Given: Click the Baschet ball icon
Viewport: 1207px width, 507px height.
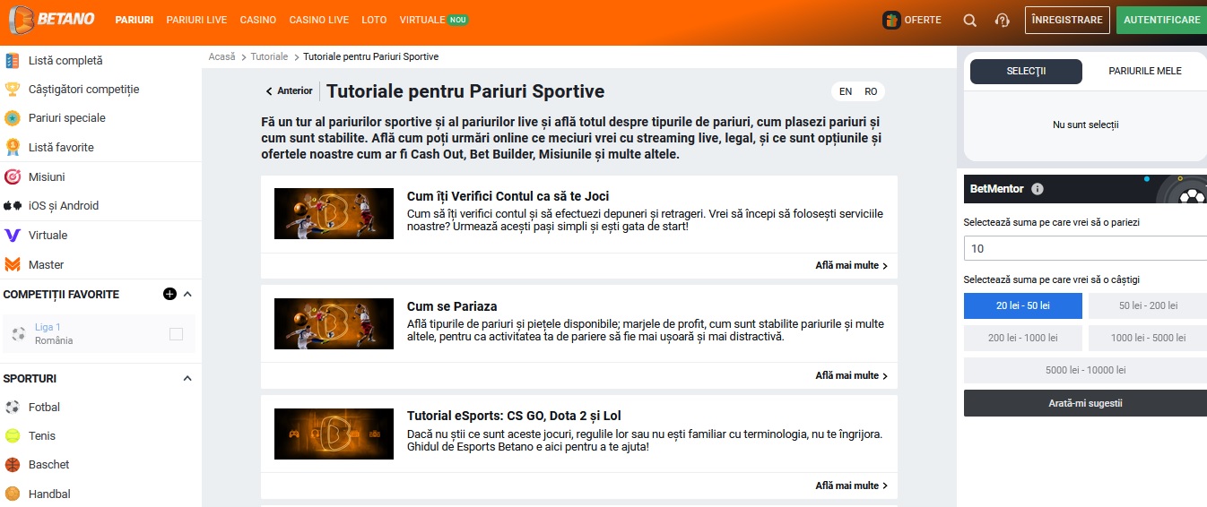Looking at the screenshot, I should 13,465.
